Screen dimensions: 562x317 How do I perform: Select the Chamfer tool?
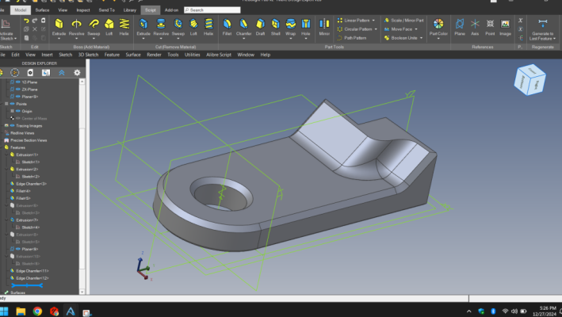point(243,27)
